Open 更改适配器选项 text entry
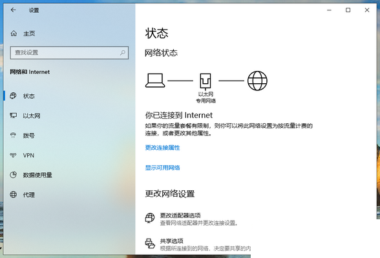Image resolution: width=380 pixels, height=258 pixels. coord(180,215)
